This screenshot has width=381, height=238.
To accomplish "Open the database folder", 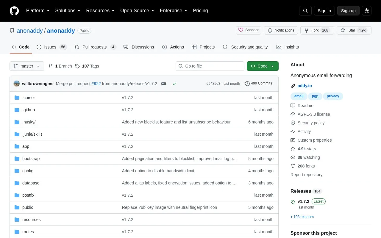I will pos(31,183).
